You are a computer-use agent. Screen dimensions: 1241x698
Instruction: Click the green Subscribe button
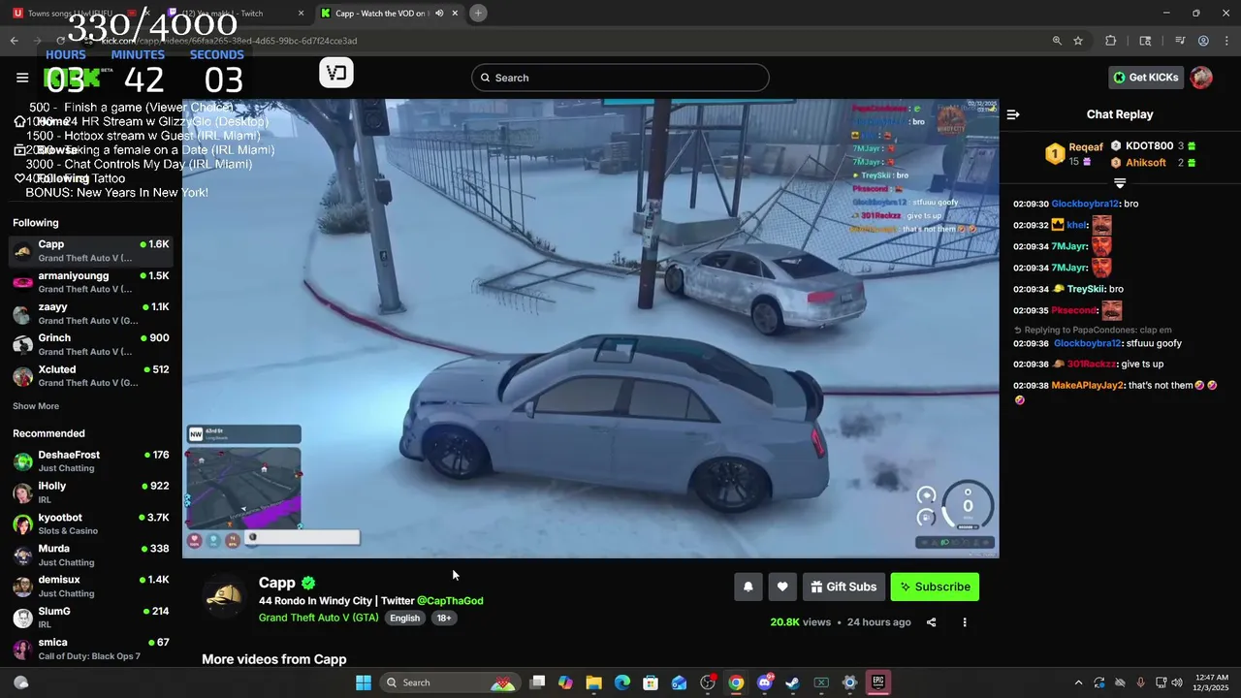click(935, 587)
